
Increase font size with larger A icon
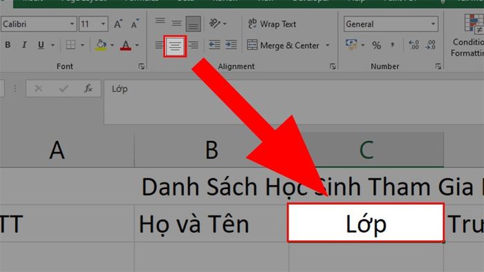(x=118, y=23)
